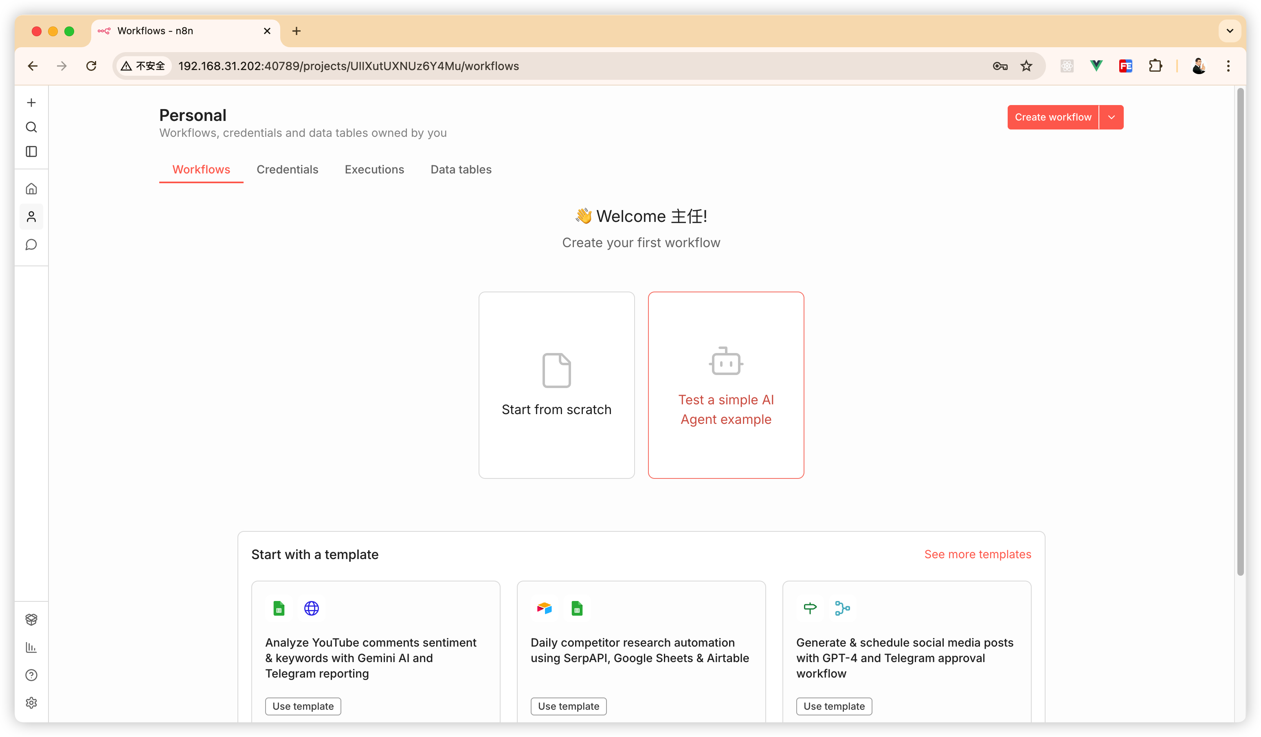Open the templates box icon in sidebar
Image resolution: width=1261 pixels, height=737 pixels.
point(31,619)
